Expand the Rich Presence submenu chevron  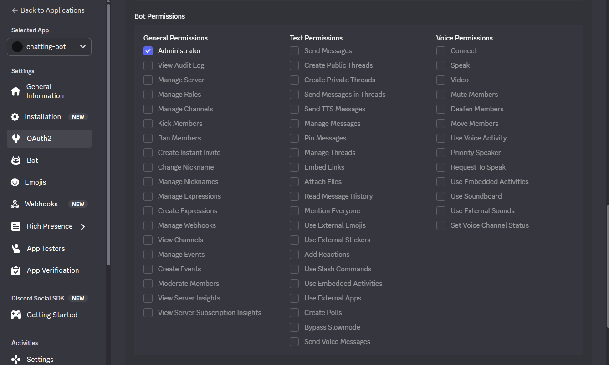(x=83, y=226)
